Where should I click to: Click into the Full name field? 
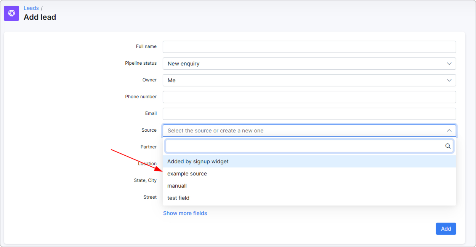[x=309, y=47]
